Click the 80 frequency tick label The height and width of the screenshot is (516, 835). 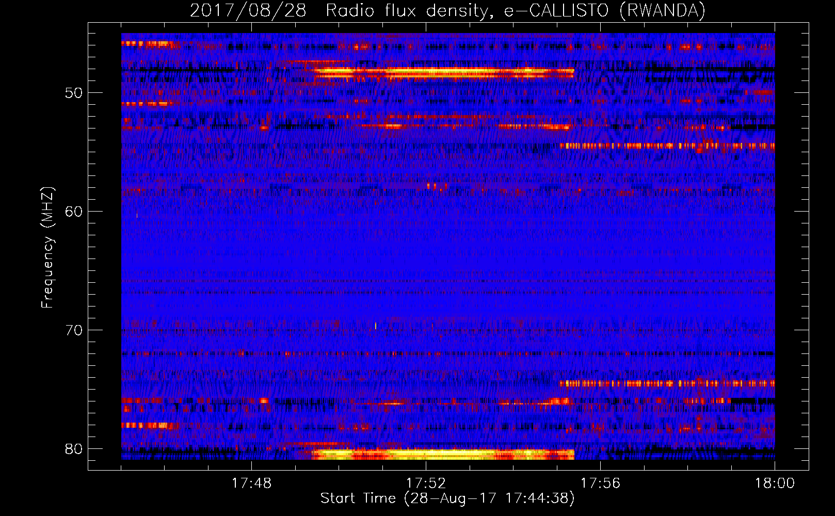click(74, 449)
